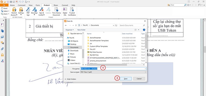Switch to the Comment tab
This screenshot has height=96, width=206.
pyautogui.click(x=22, y=5)
